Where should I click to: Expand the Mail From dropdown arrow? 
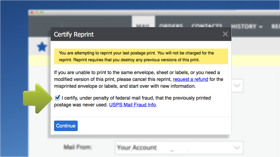point(237,148)
